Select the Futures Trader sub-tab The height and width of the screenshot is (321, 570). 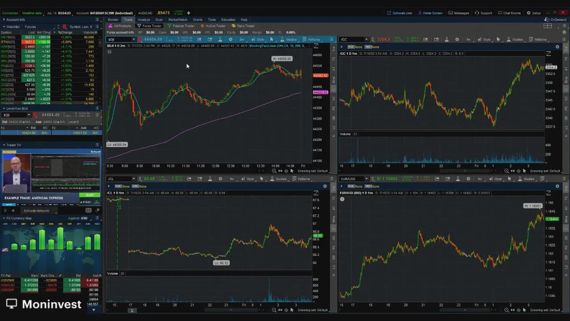pyautogui.click(x=181, y=26)
